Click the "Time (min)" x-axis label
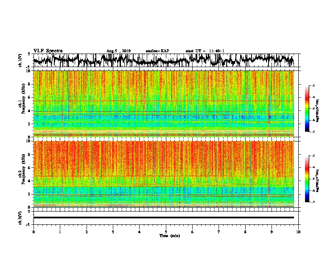 coord(170,236)
